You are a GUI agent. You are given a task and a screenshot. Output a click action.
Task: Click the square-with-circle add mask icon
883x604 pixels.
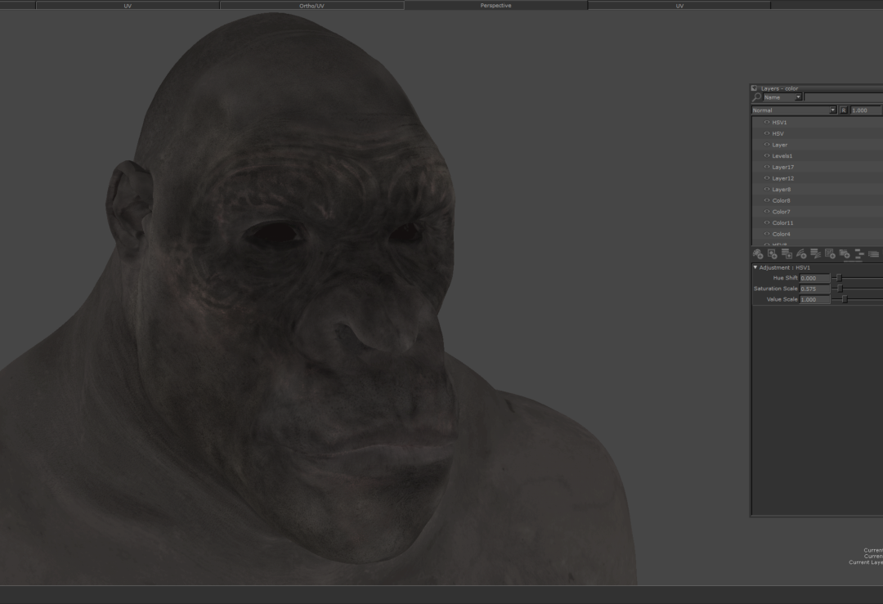tap(773, 254)
